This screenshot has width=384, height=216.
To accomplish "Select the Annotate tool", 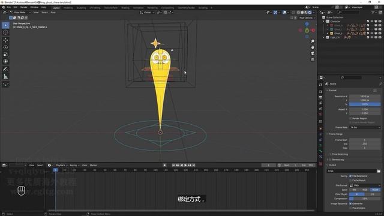I will coord(5,70).
